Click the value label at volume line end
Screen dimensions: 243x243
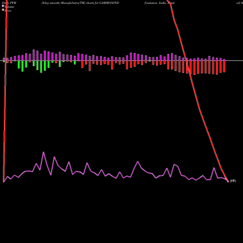tap(233, 181)
